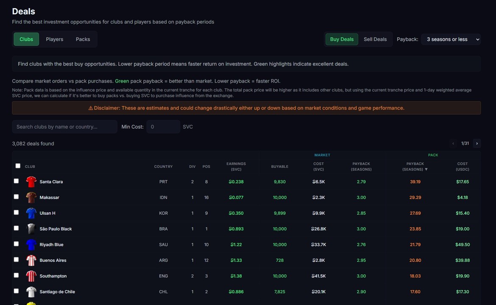Click the São Paulo Black crest icon

31,228
